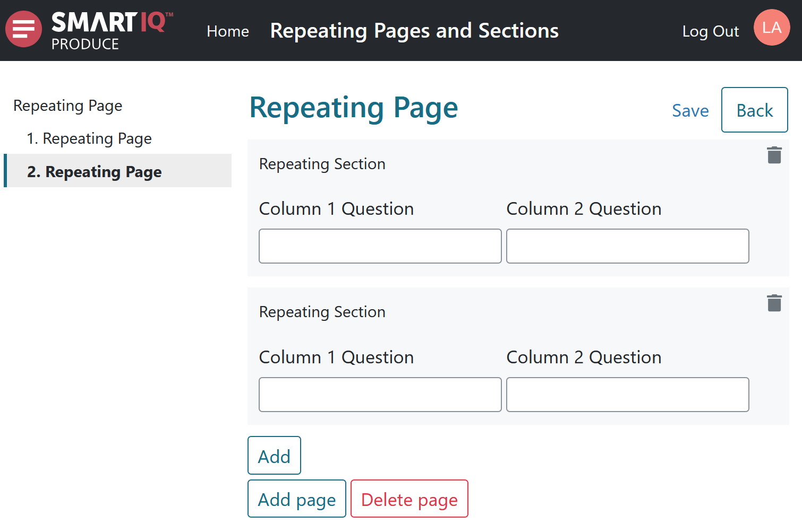
Task: Click the Add page button
Action: [x=296, y=499]
